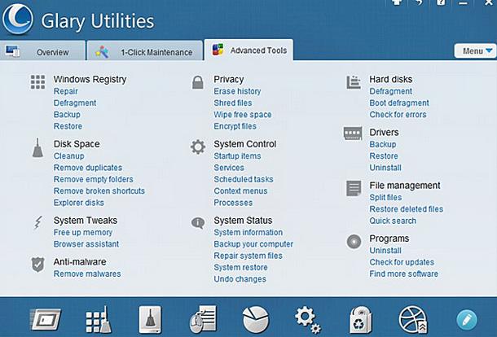
Task: Open Remove empty folders link
Action: tap(93, 179)
